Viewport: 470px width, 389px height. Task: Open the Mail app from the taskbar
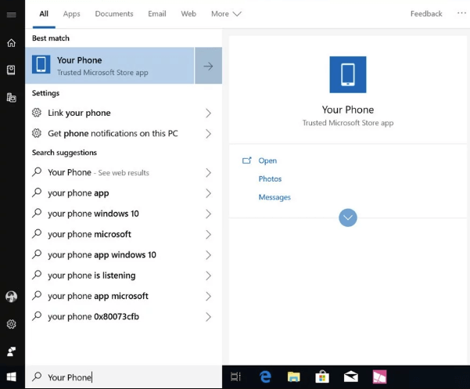350,376
